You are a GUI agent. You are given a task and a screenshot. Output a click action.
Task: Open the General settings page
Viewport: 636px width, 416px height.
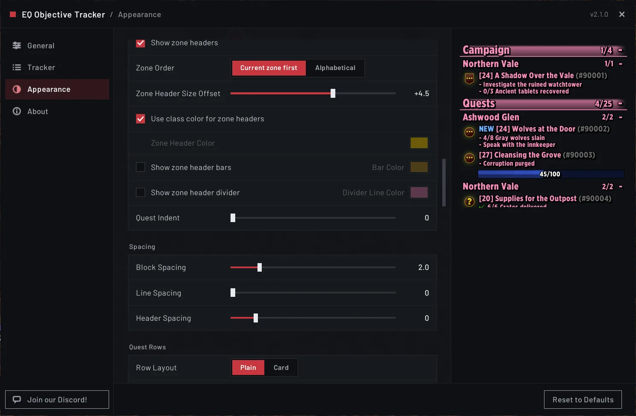point(57,45)
